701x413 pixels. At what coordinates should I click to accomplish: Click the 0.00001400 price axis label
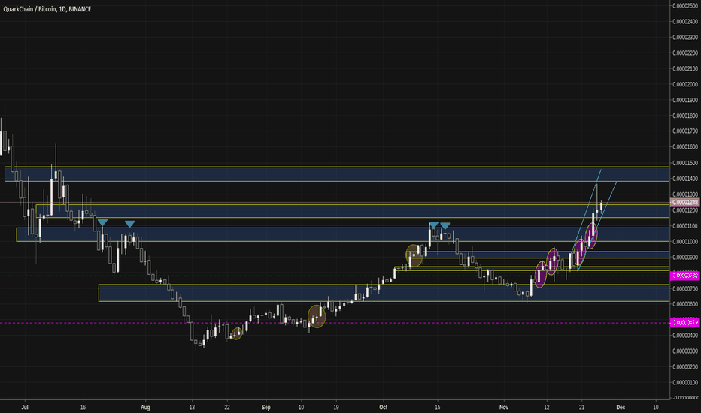[x=685, y=179]
